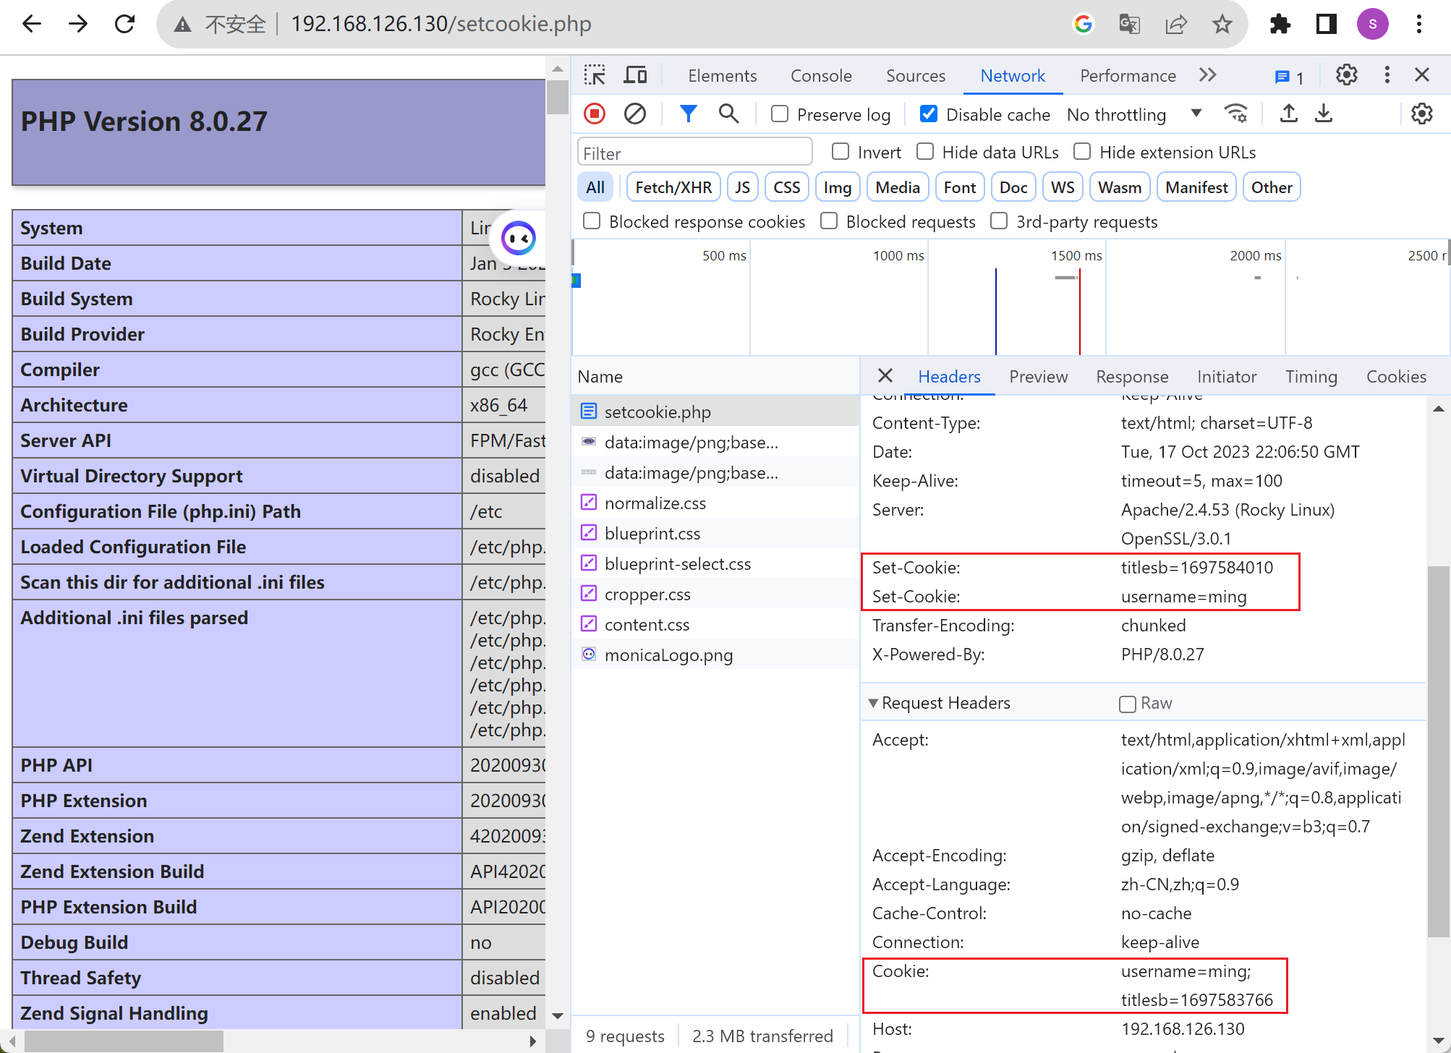
Task: Select normalize.css in the request list
Action: coord(655,503)
